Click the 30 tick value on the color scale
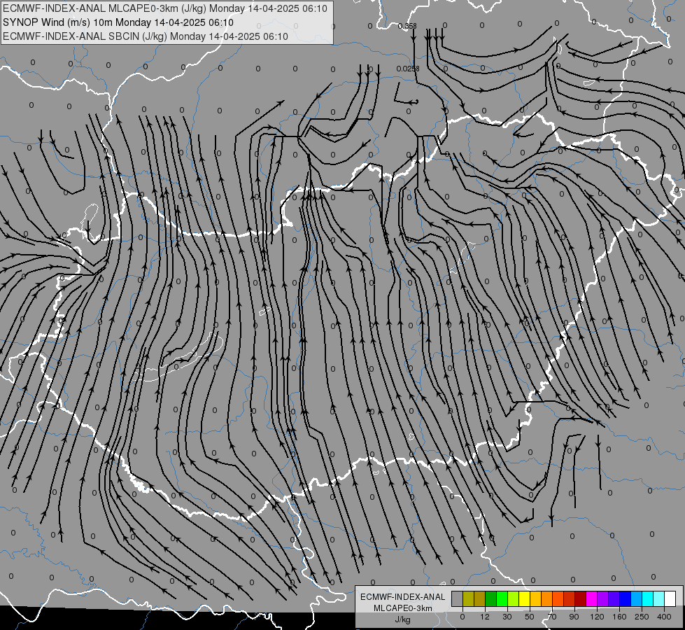Screen dimensions: 685x630 point(507,617)
